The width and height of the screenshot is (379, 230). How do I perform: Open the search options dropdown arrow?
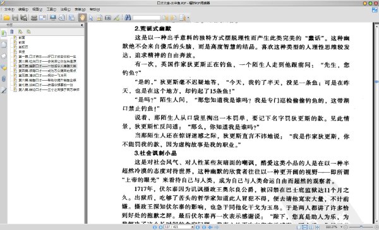pyautogui.click(x=188, y=18)
